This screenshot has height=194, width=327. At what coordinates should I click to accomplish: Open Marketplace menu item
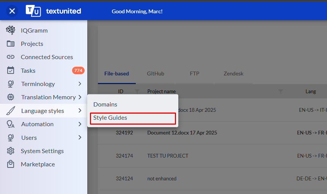[38, 164]
